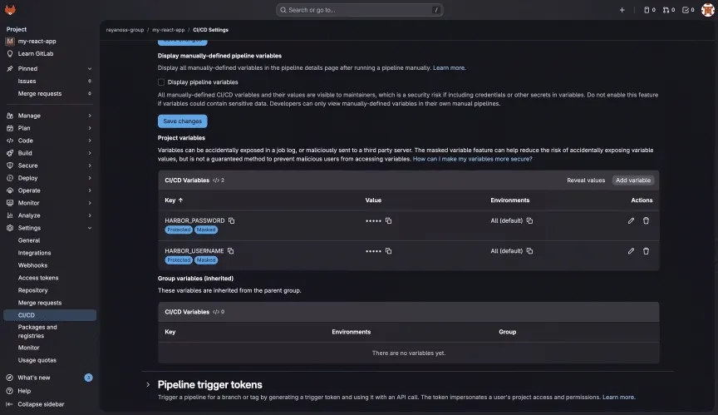Viewport: 718px width, 415px height.
Task: Open the to-do list icon
Action: pyautogui.click(x=686, y=10)
